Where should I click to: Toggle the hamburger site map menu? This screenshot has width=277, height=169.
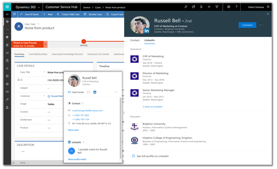(7, 14)
